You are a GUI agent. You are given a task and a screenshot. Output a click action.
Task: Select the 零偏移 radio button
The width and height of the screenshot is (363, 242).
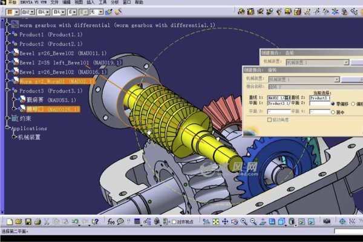[333, 104]
